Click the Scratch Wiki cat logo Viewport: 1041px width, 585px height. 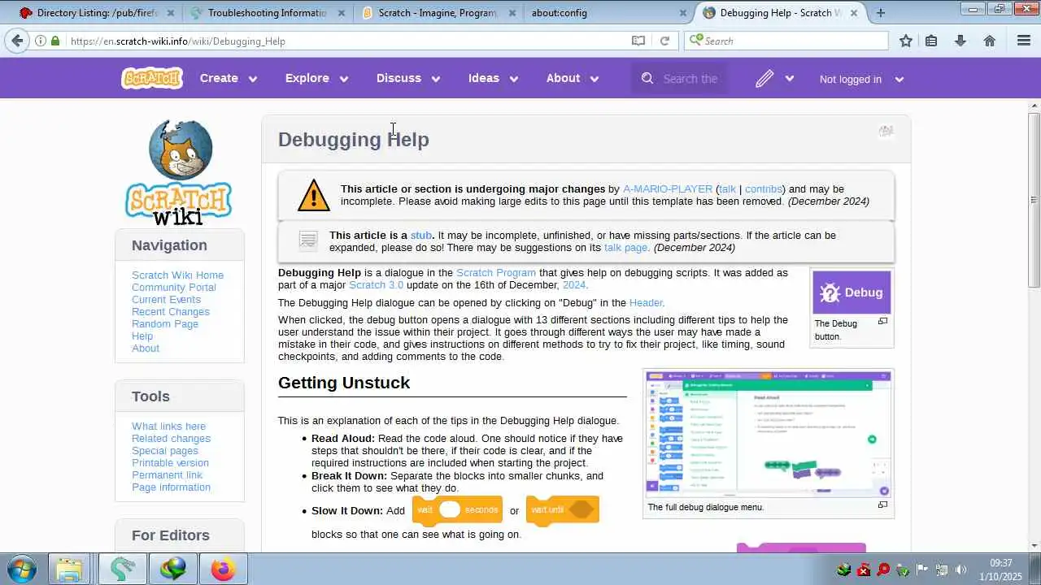coord(179,171)
